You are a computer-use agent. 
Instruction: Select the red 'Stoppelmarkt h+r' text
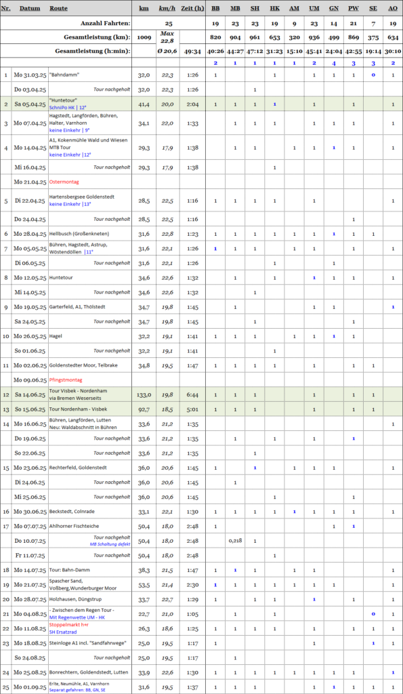pos(70,624)
